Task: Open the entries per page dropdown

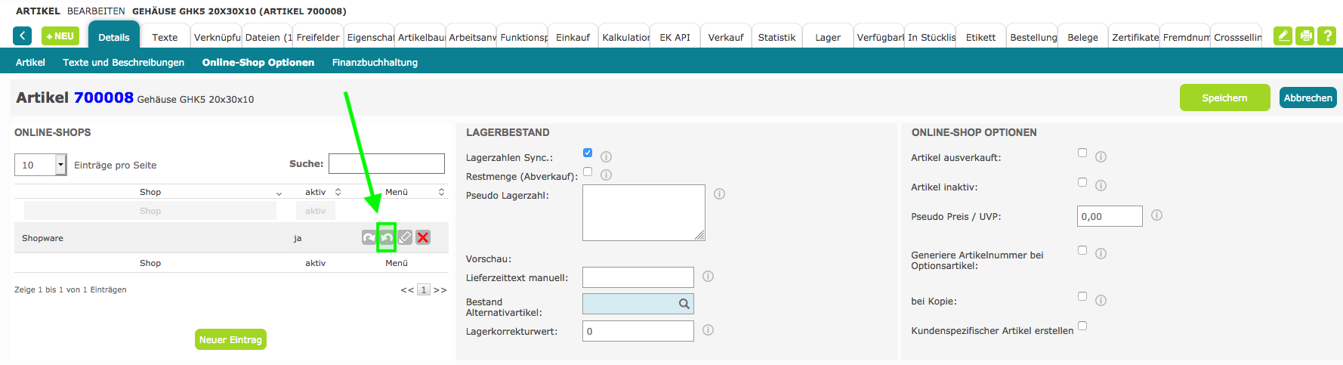Action: coord(60,165)
